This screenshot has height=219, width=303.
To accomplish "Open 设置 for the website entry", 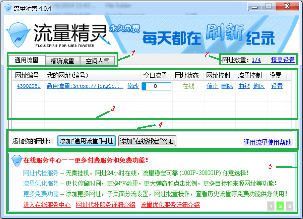I will click(277, 86).
